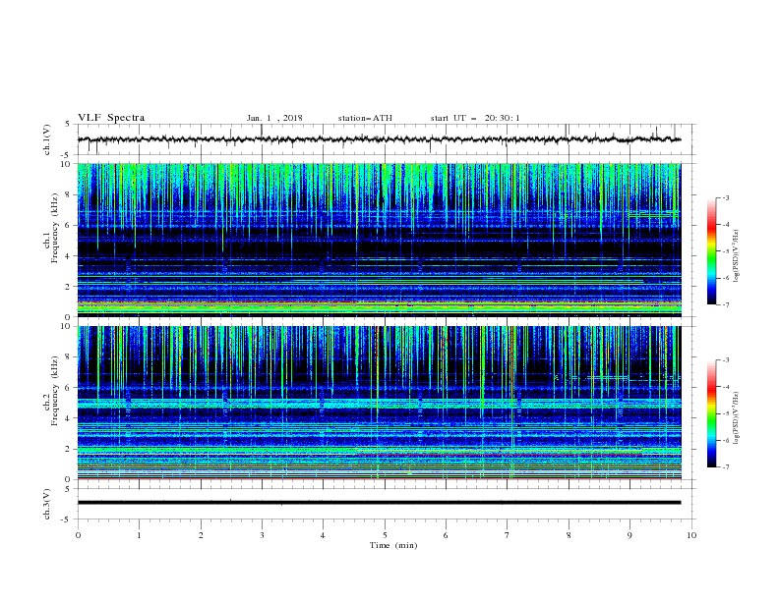The width and height of the screenshot is (779, 601).
Task: Click the "8" kHz tick on ch.1 frequency axis
Action: pos(69,194)
